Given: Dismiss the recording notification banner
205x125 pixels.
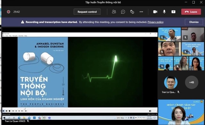Looking at the screenshot, I should click(x=194, y=22).
